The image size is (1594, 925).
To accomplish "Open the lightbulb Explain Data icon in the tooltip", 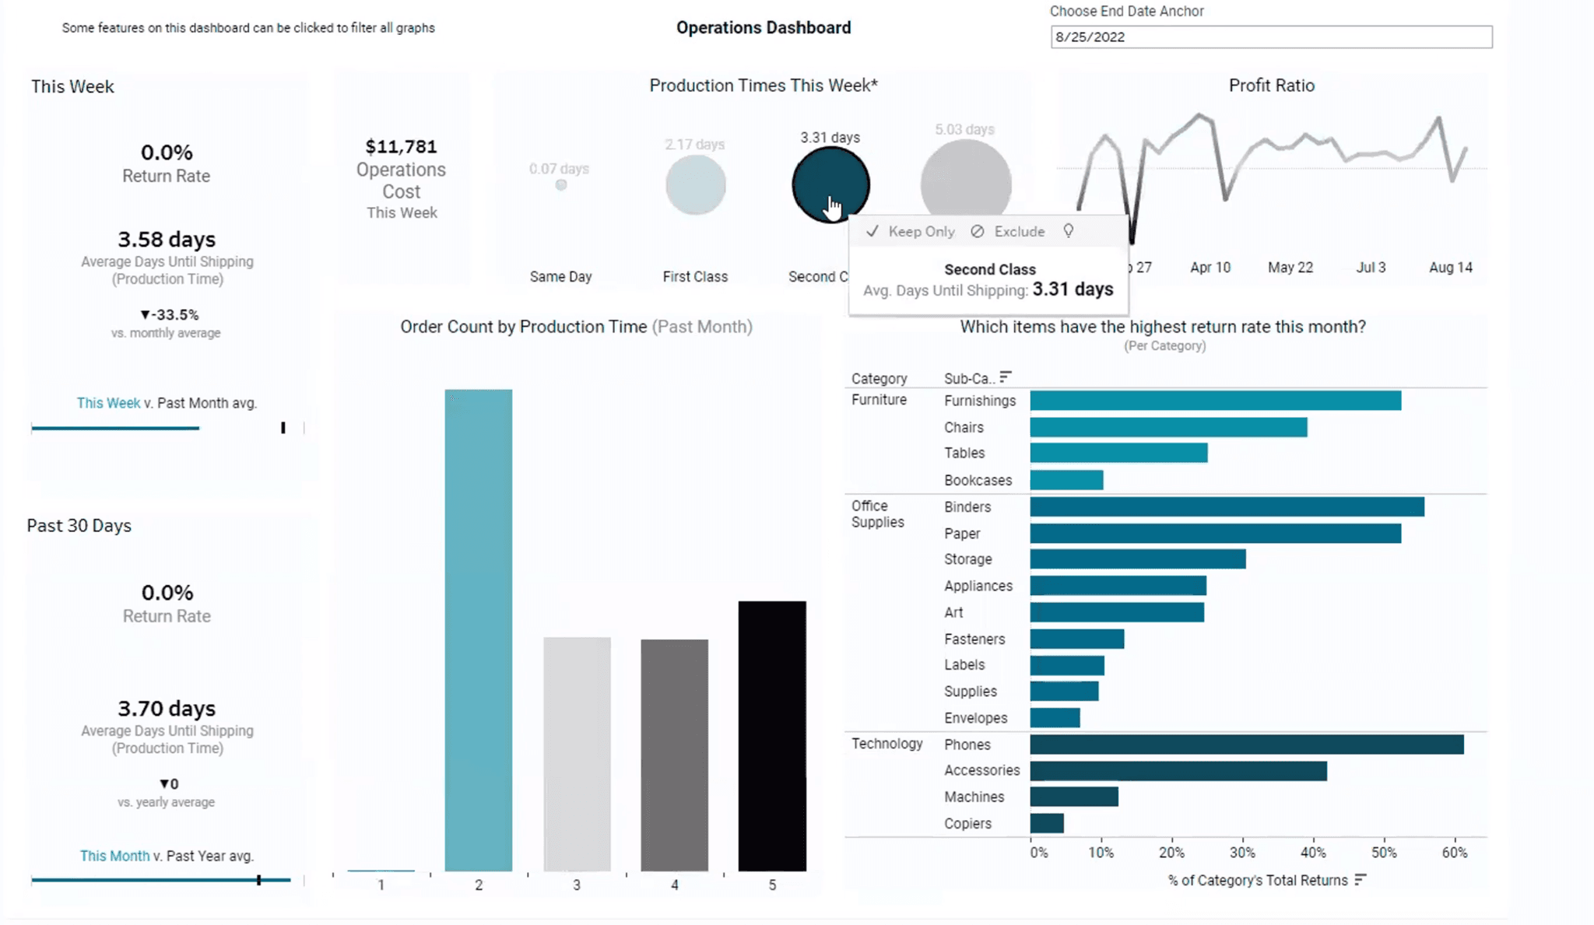I will pos(1068,231).
